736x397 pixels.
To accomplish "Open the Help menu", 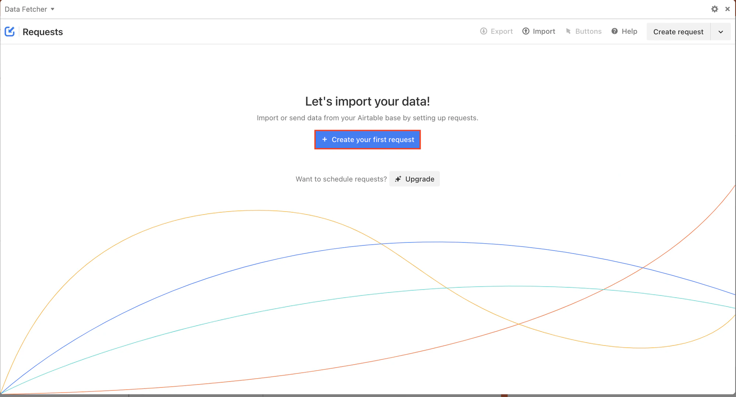I will click(624, 32).
